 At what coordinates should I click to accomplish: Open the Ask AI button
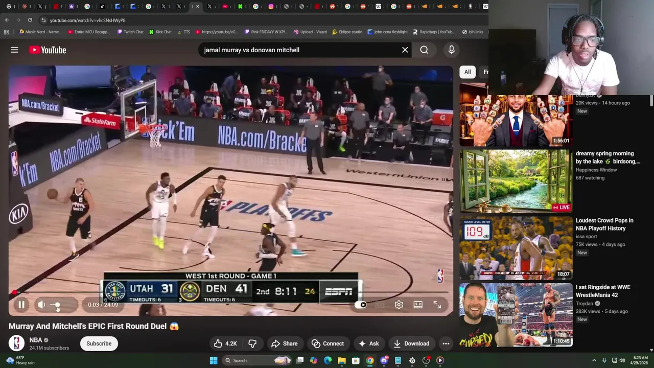[x=368, y=343]
